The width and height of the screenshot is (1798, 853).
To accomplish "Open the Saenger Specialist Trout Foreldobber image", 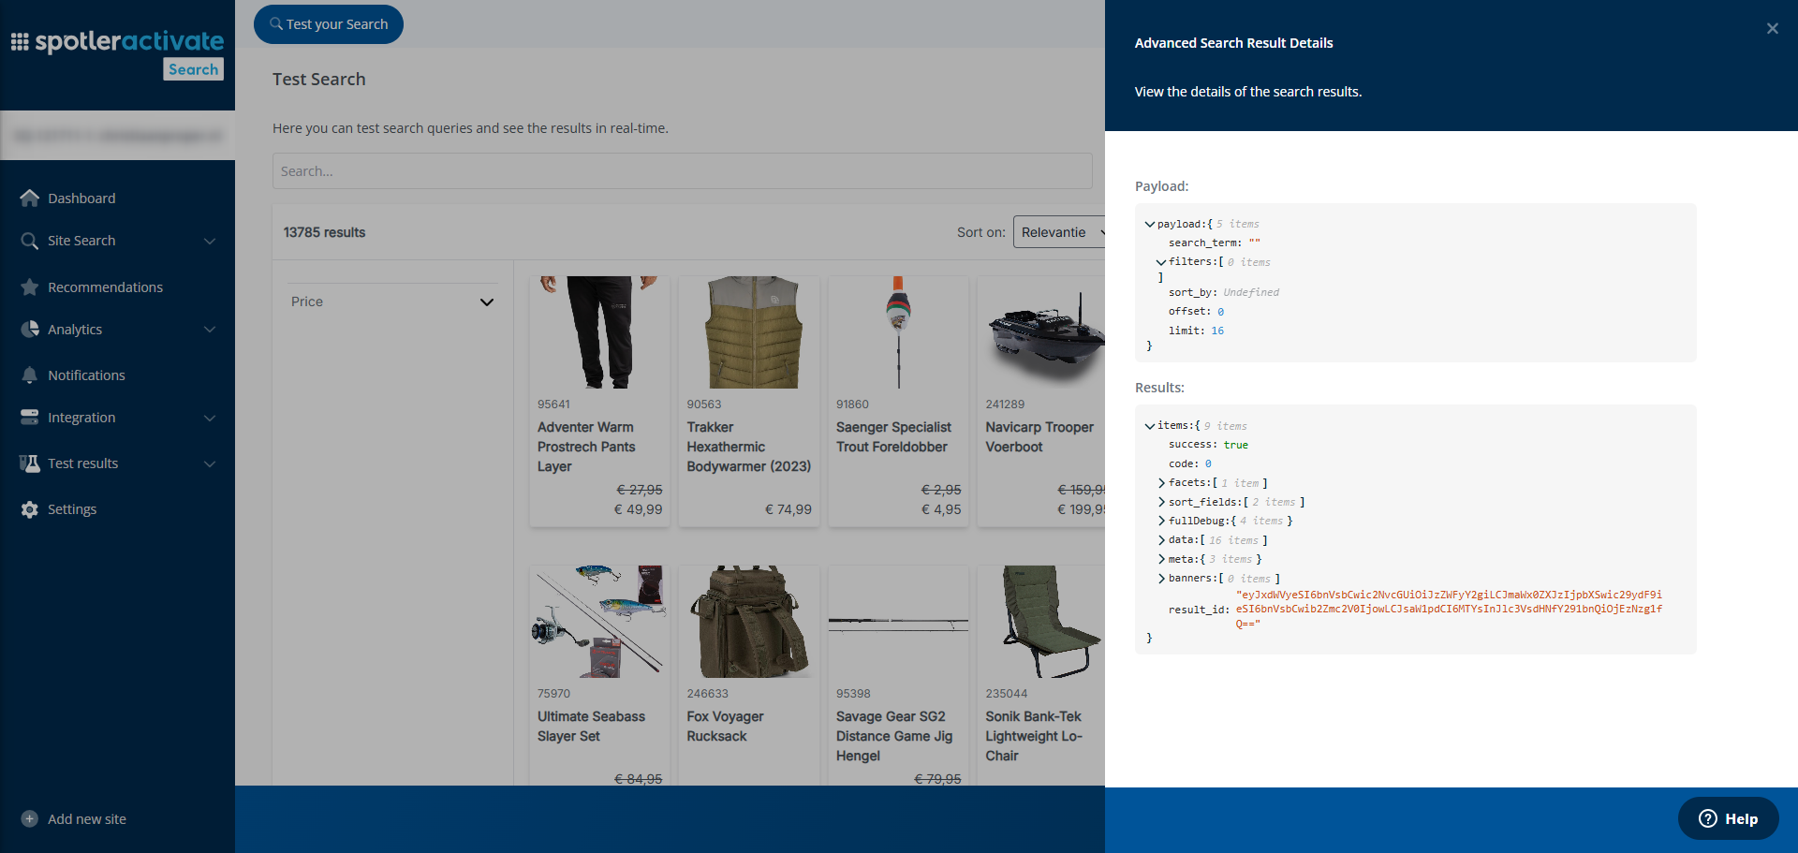I will [x=898, y=332].
